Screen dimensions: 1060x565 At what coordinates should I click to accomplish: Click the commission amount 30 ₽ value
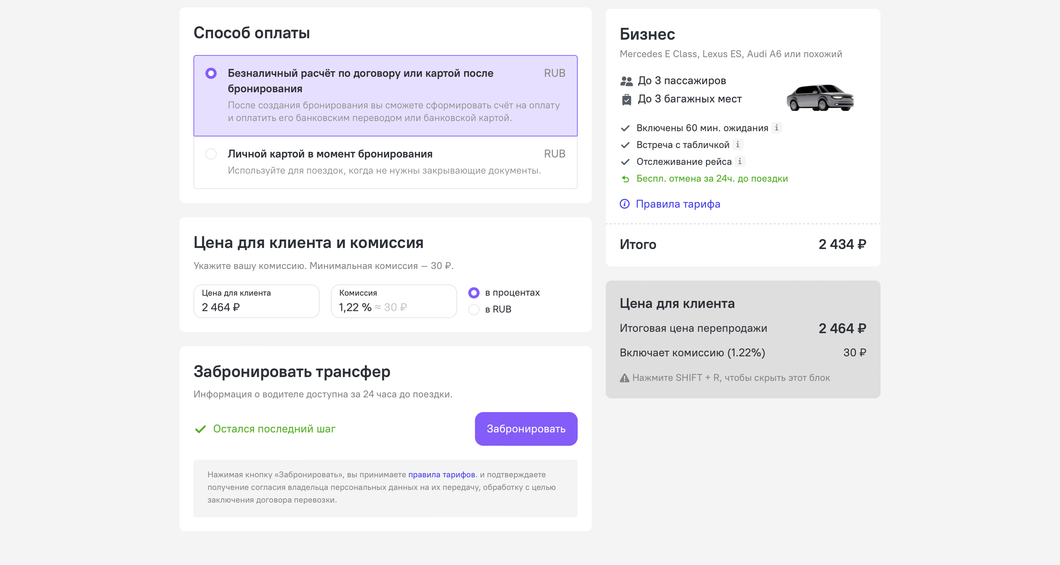[x=854, y=352]
